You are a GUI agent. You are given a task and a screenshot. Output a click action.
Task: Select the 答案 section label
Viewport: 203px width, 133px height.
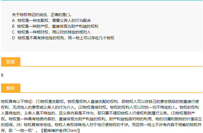(x=11, y=62)
